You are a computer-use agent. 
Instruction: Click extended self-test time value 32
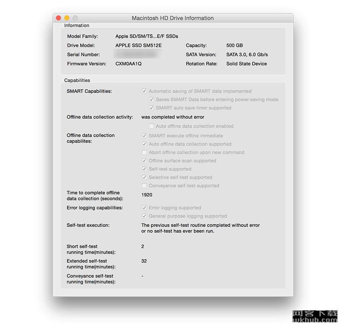144,261
